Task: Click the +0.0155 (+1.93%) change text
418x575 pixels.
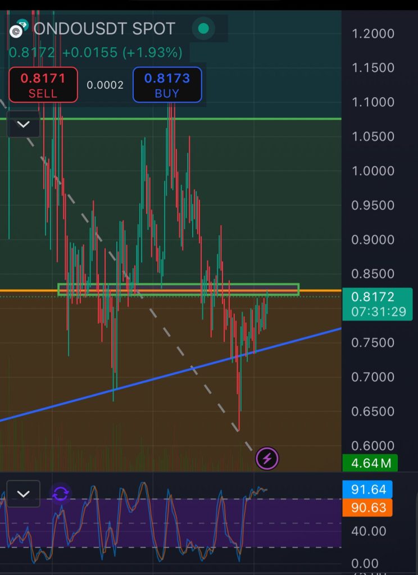Action: tap(122, 52)
